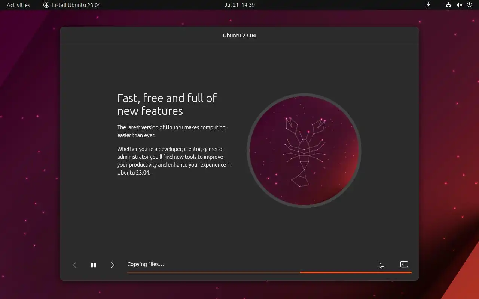Screen dimensions: 479x299
Task: Go to the previous slide arrow
Action: (x=74, y=265)
